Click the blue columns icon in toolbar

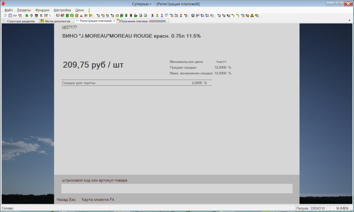pos(10,16)
